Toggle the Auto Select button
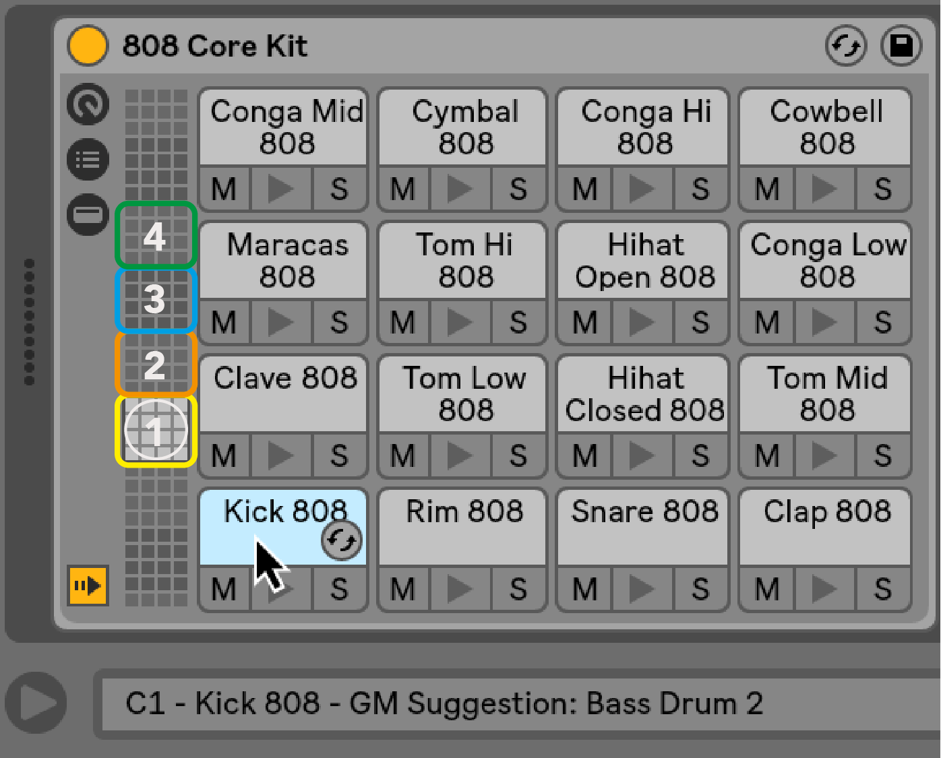The height and width of the screenshot is (758, 941). [x=88, y=586]
